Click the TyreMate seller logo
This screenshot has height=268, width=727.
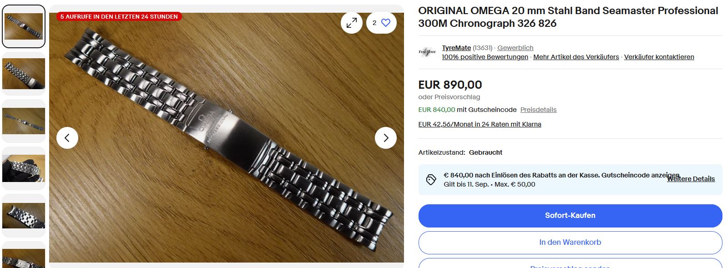tap(427, 52)
